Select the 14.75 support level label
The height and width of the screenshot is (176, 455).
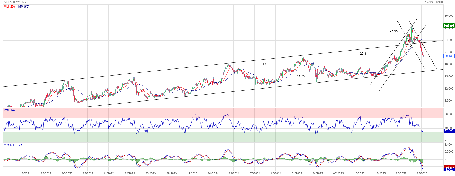click(x=301, y=76)
